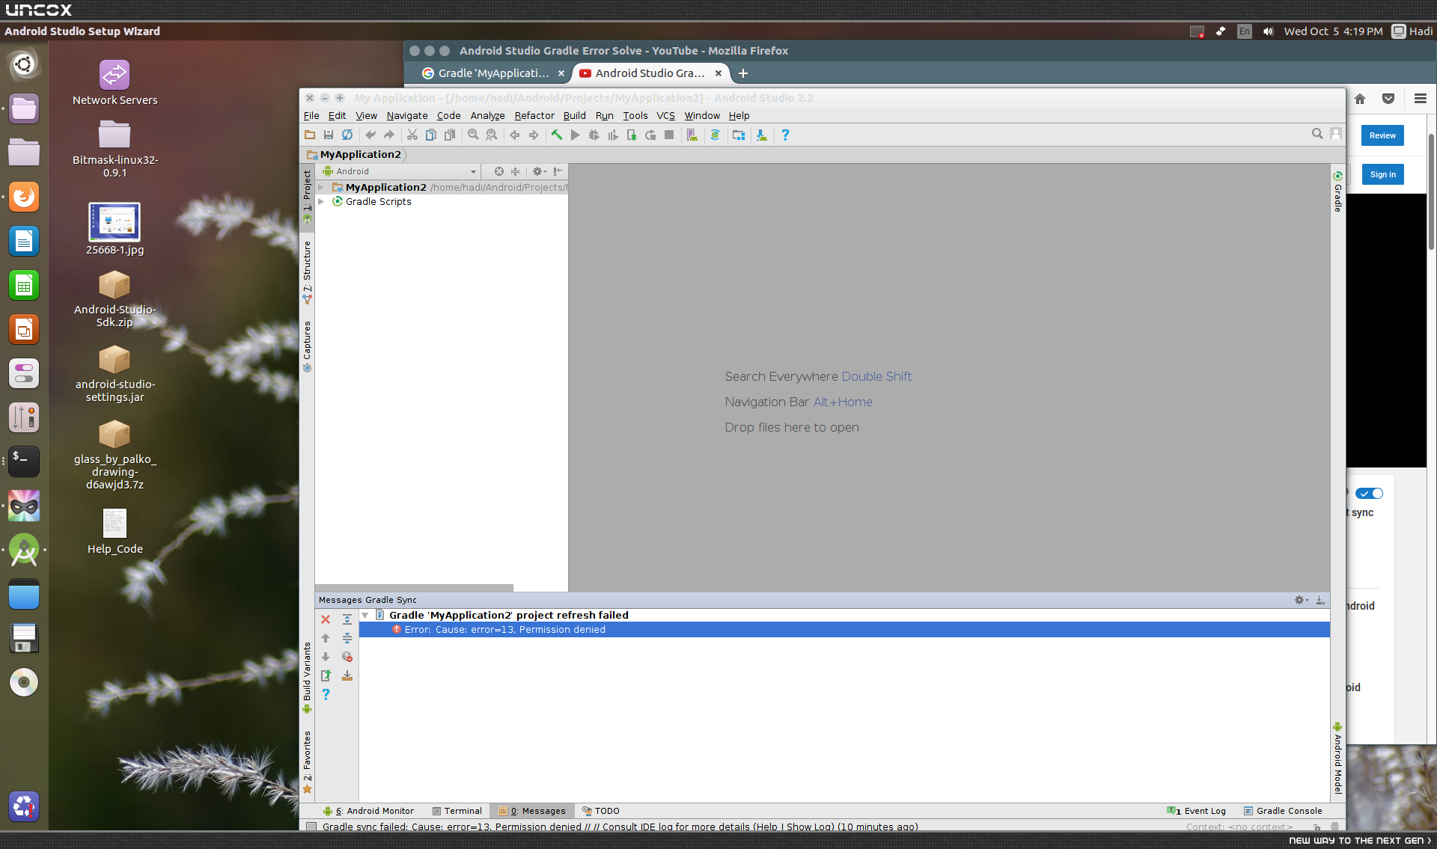Open the Gradle side panel tab
The image size is (1437, 849).
1337,191
